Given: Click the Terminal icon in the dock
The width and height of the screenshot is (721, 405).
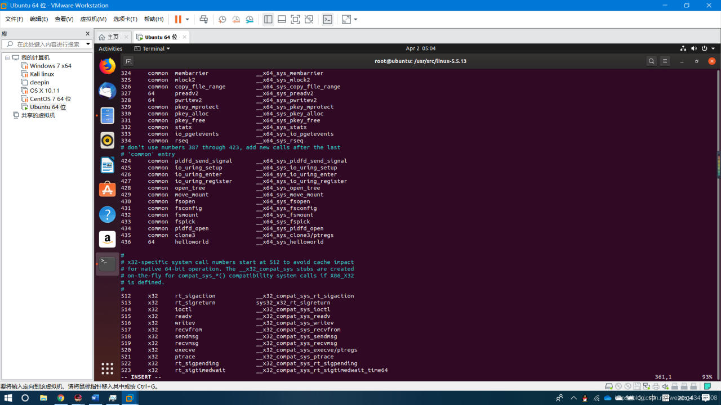Looking at the screenshot, I should click(107, 264).
